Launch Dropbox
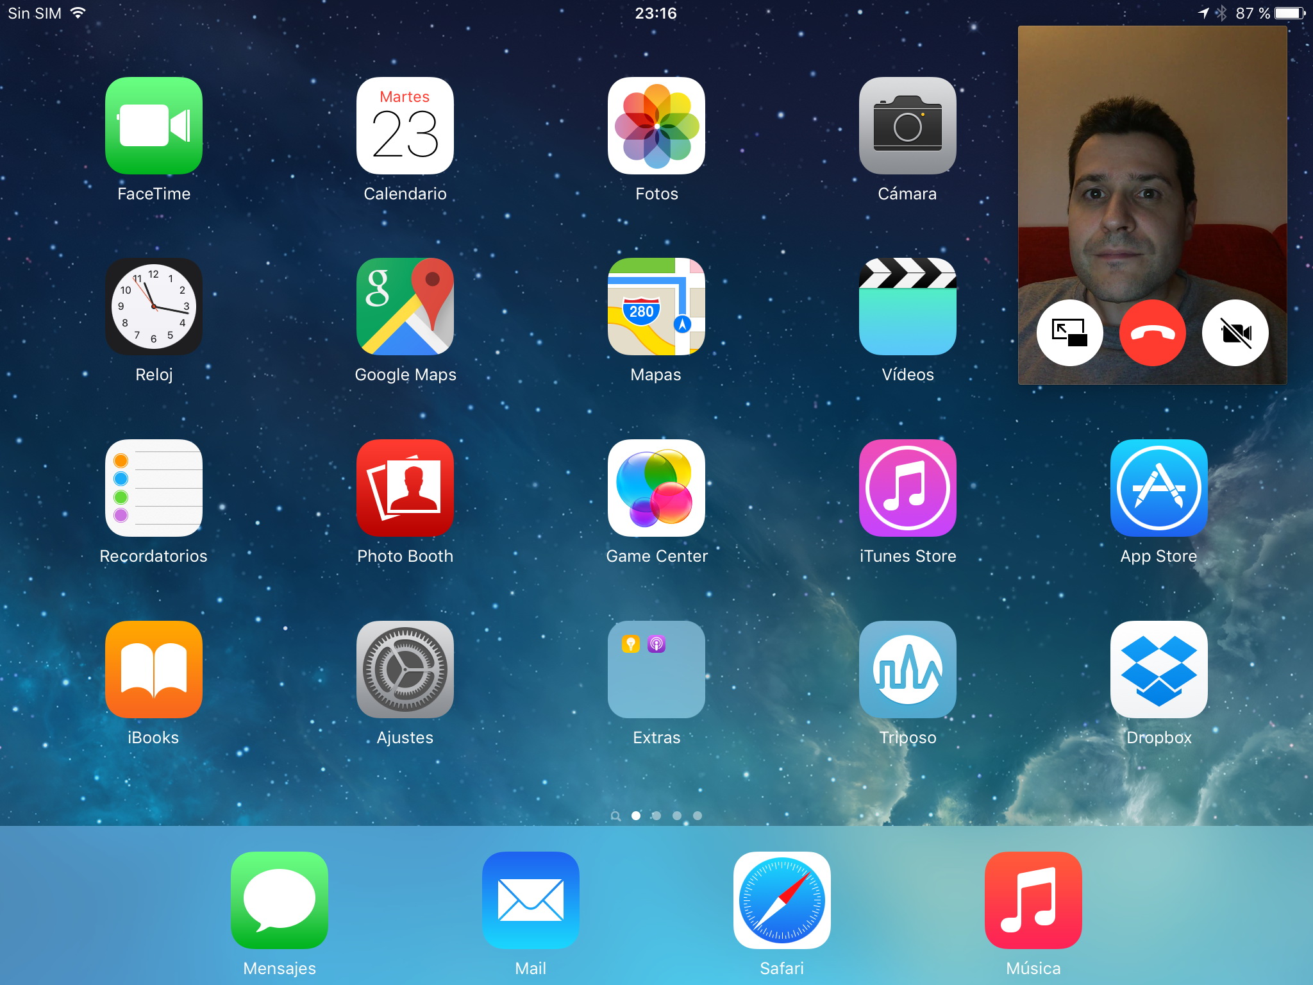This screenshot has height=985, width=1313. pos(1158,669)
